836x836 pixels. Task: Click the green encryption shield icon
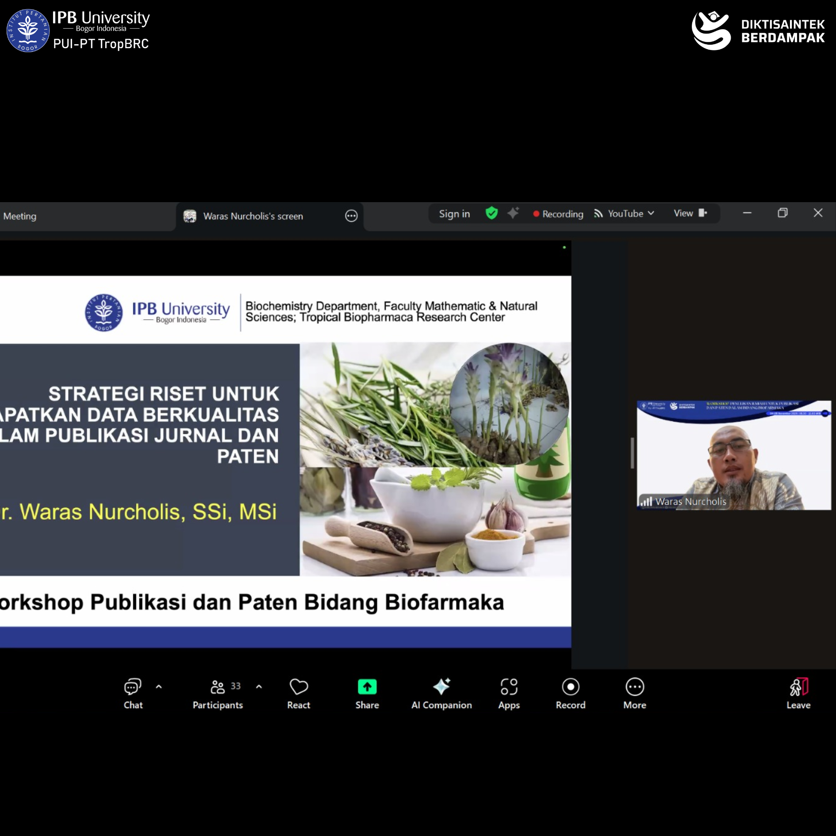(x=491, y=214)
